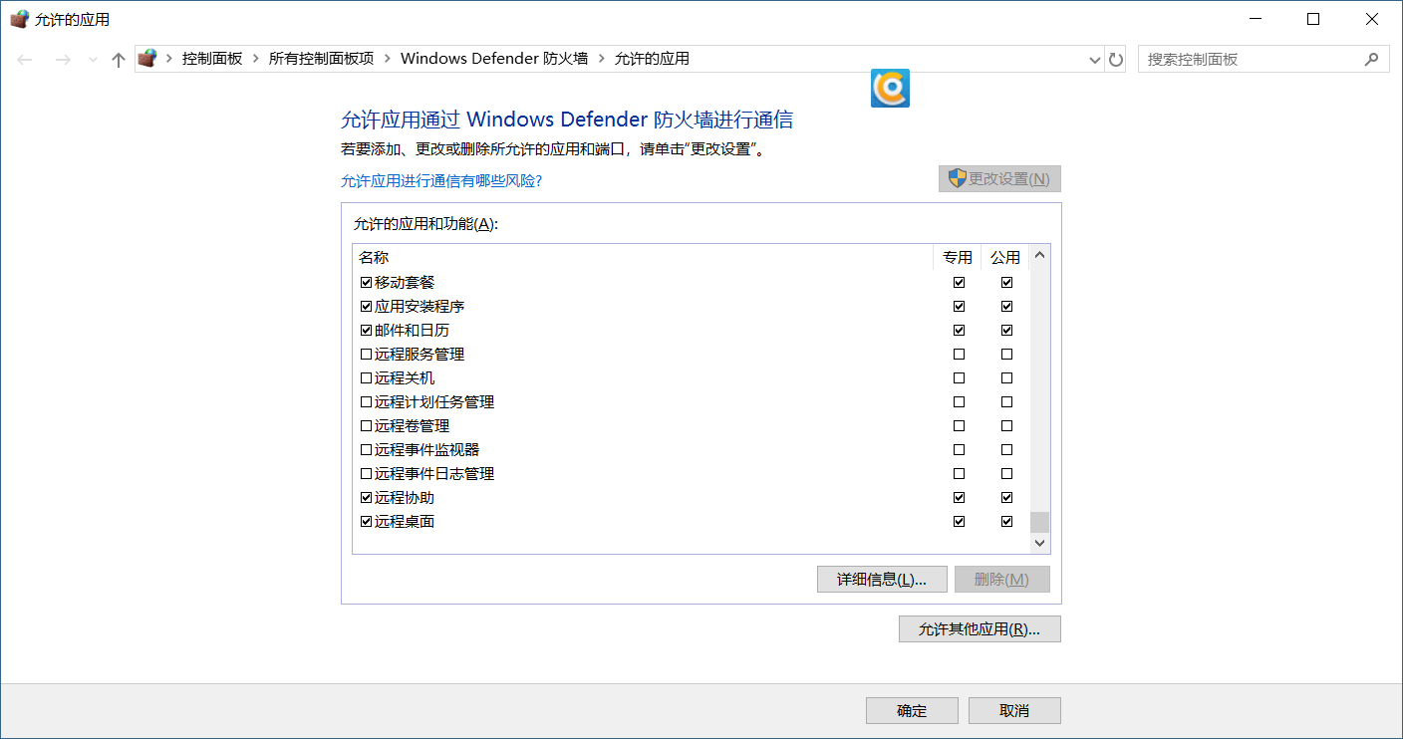Cancel with the 取消 button
1403x739 pixels.
pyautogui.click(x=1014, y=710)
